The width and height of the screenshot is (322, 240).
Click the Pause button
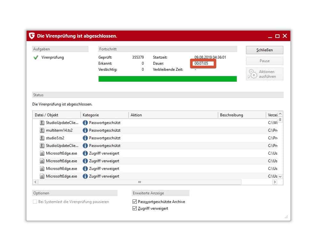264,61
